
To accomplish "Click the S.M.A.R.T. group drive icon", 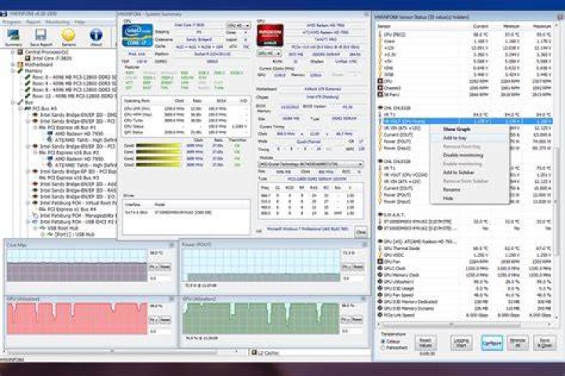I will (380, 215).
